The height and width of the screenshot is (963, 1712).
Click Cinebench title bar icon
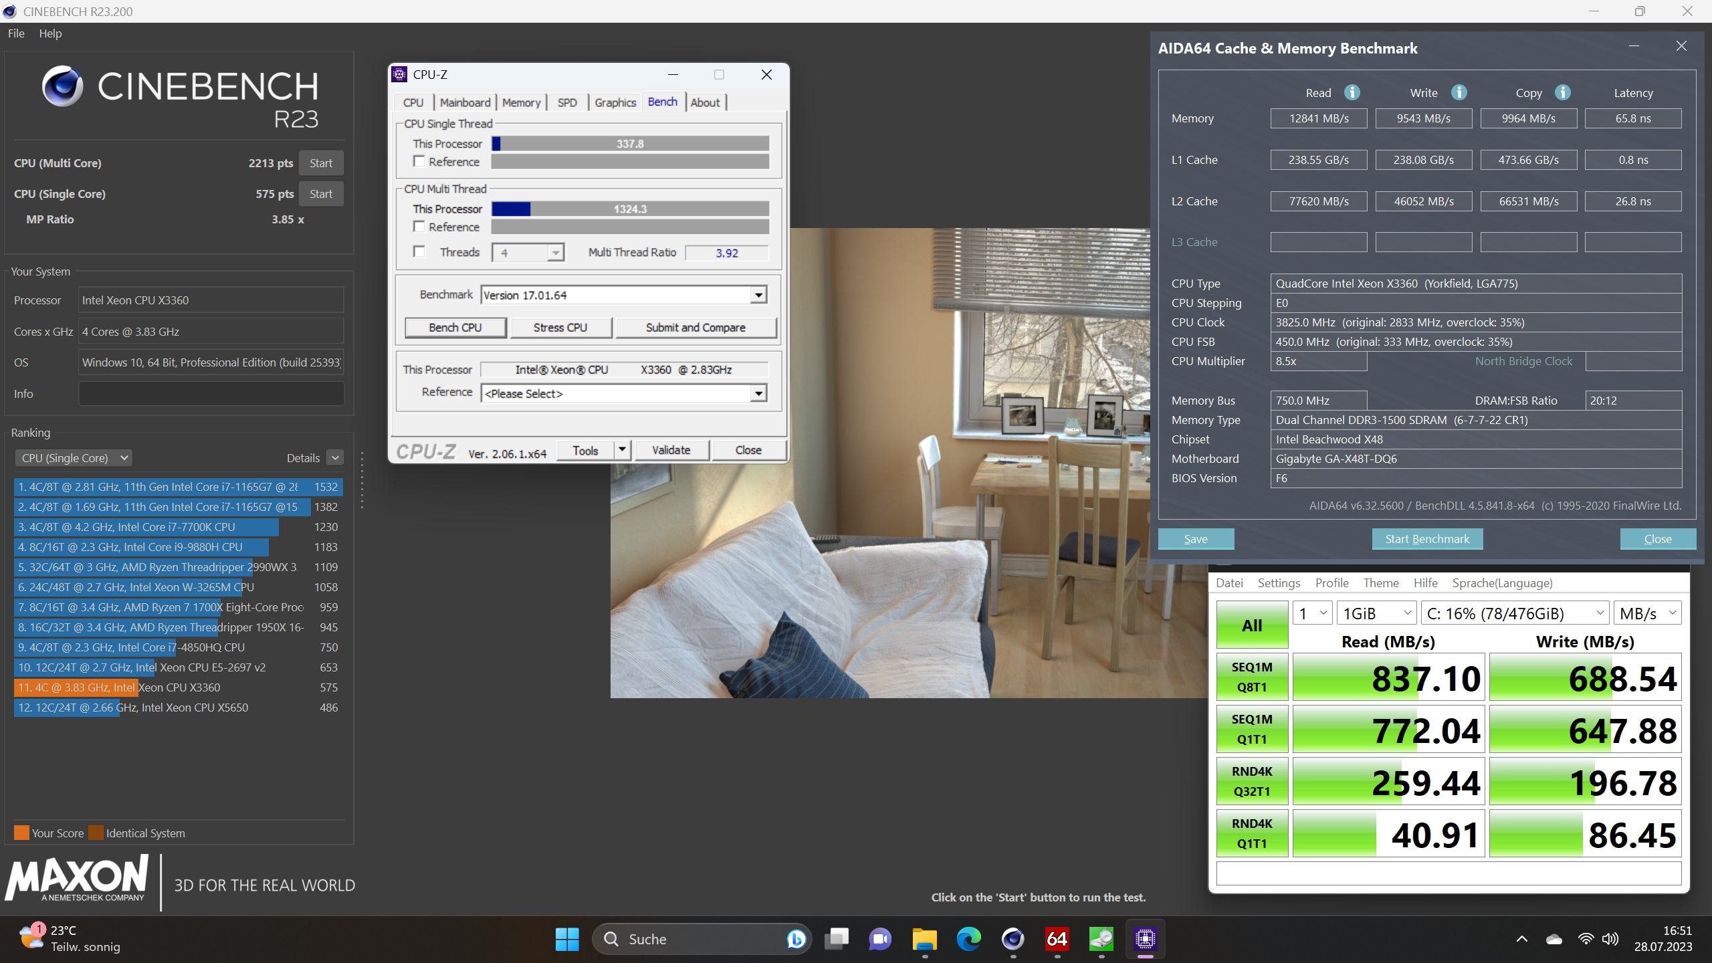tap(10, 11)
